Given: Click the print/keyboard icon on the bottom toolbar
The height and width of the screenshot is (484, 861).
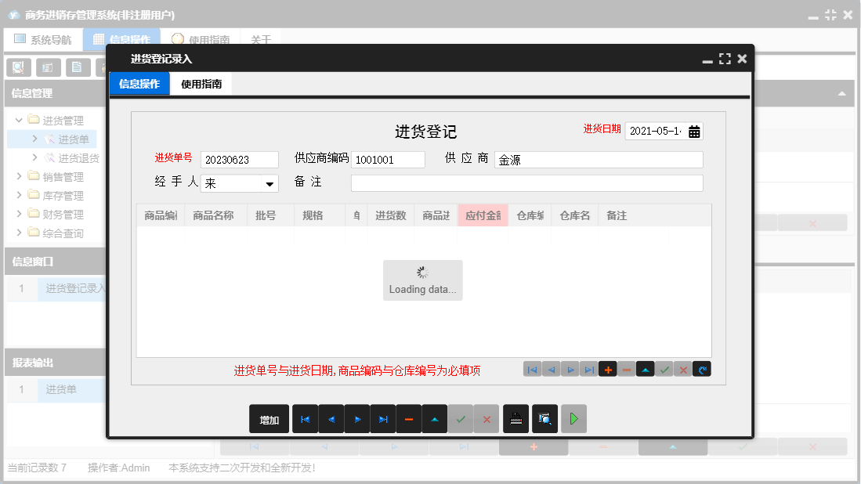Looking at the screenshot, I should (x=516, y=418).
